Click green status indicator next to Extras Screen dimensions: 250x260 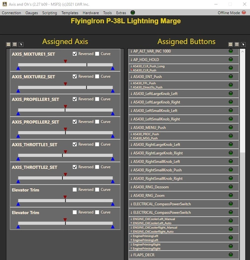click(132, 12)
